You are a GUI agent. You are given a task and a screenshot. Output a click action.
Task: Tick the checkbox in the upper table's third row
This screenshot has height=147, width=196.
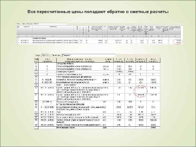17,42
